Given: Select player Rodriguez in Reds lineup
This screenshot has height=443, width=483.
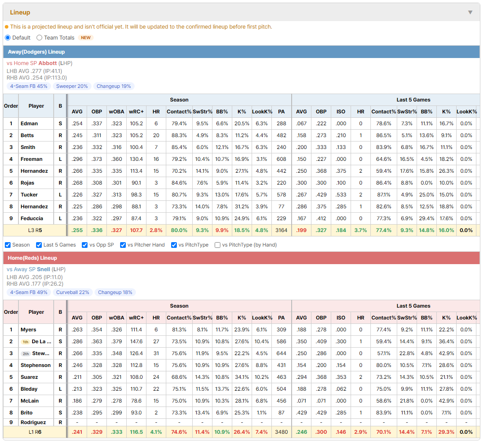Looking at the screenshot, I should [33, 422].
